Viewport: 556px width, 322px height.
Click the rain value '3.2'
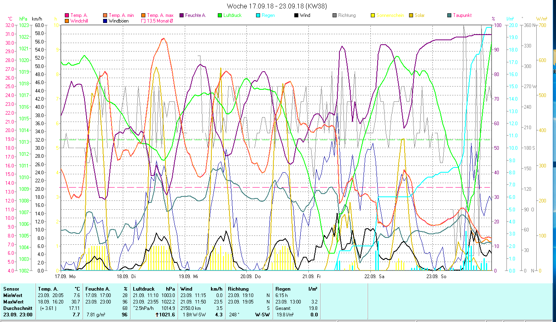(314, 302)
